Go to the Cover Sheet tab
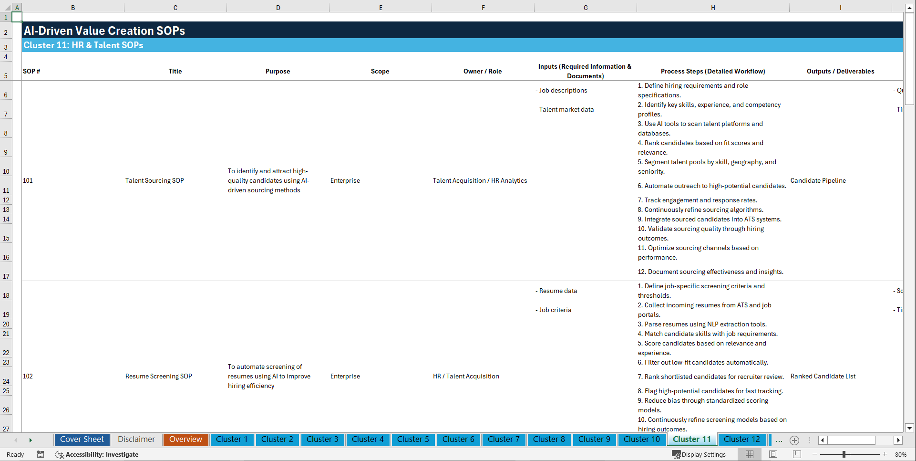 [x=82, y=440]
